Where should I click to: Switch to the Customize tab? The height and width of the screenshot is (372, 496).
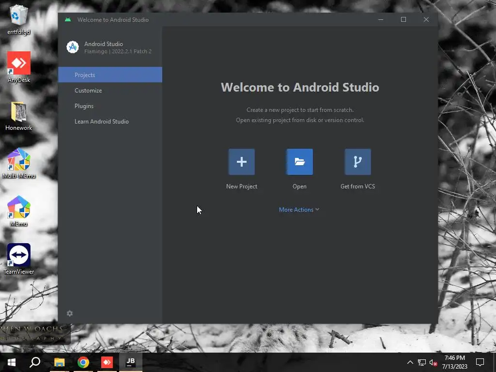pos(110,90)
